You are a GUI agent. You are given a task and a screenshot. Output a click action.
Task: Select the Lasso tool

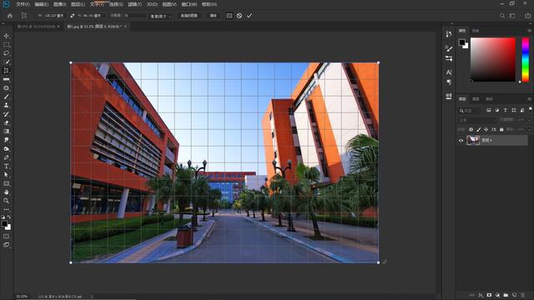pos(6,53)
